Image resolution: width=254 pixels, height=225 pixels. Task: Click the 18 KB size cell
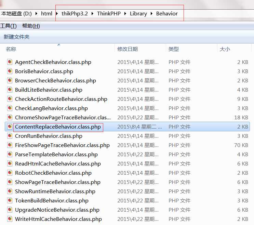coord(241,117)
